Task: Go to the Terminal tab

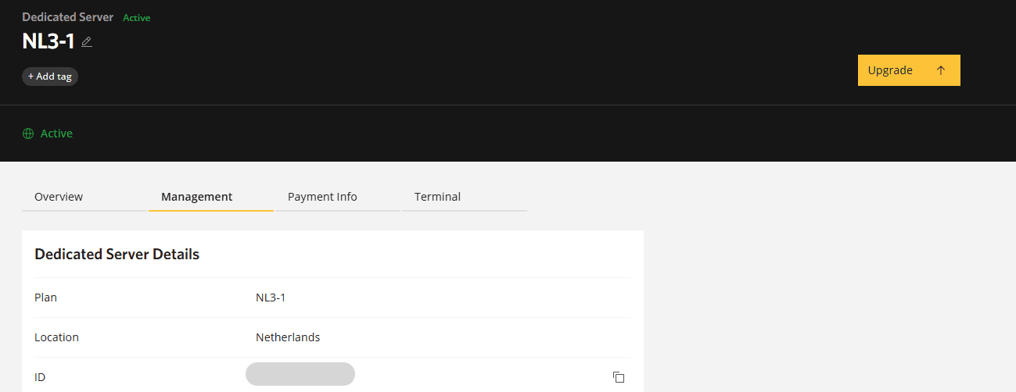Action: click(x=437, y=197)
